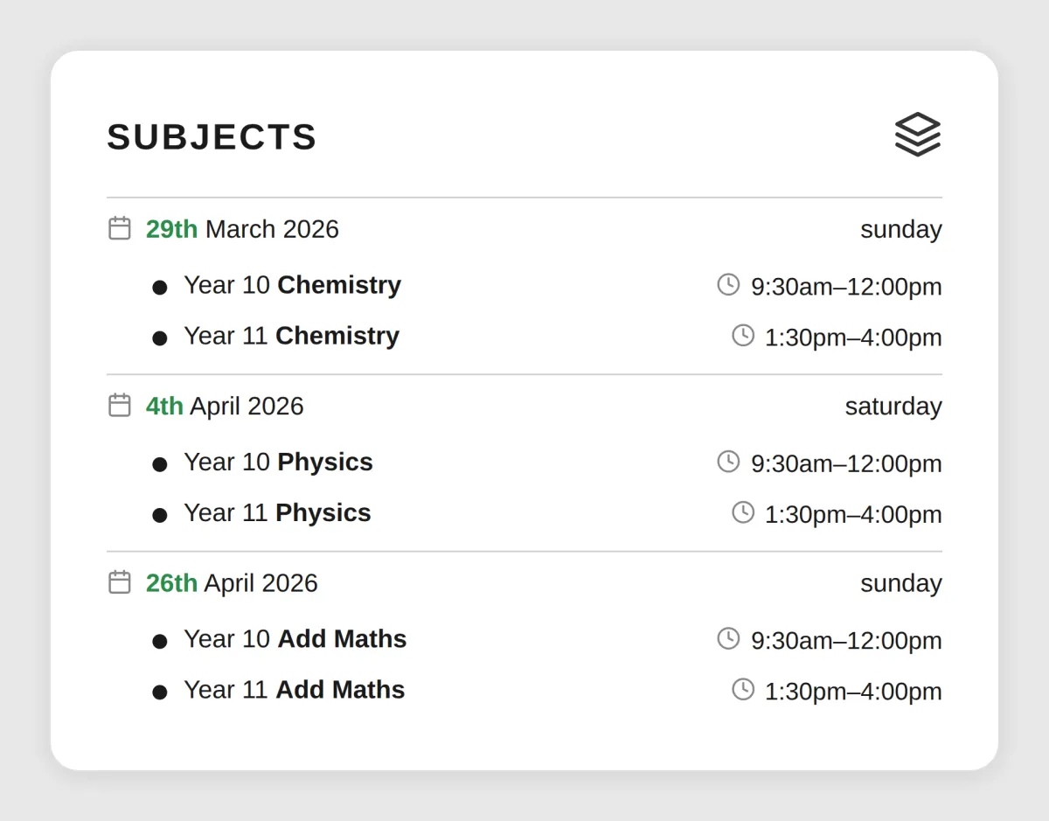Image resolution: width=1049 pixels, height=821 pixels.
Task: Click the clock icon for Year 11 Physics
Action: [x=743, y=512]
